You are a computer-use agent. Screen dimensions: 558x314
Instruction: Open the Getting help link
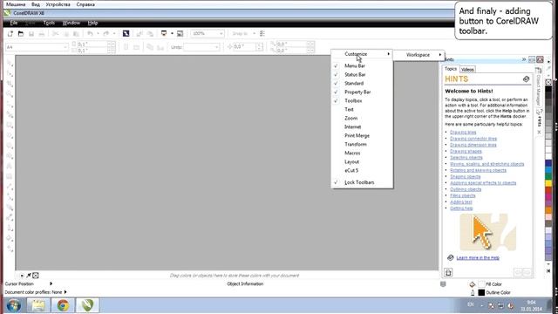click(x=461, y=208)
